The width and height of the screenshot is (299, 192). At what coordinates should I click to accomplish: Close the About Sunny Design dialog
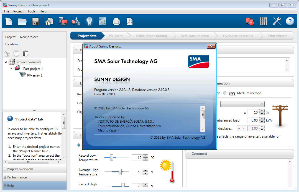pos(211,46)
